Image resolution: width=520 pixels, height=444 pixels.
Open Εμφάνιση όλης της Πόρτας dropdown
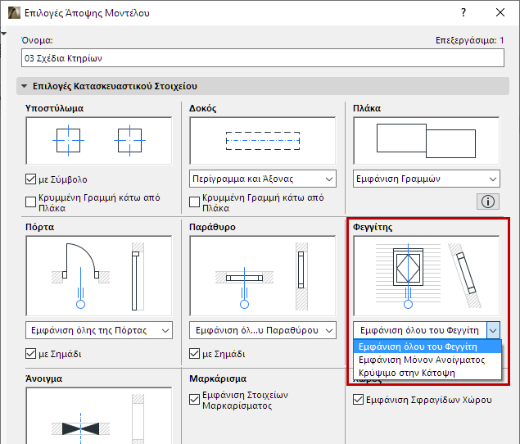point(99,330)
